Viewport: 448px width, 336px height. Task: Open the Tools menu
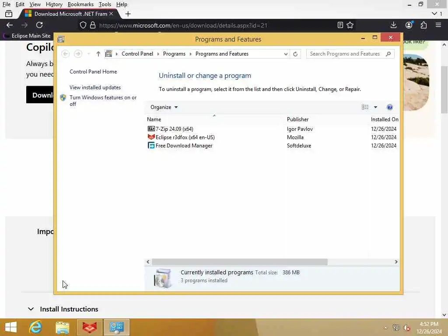click(x=105, y=4)
